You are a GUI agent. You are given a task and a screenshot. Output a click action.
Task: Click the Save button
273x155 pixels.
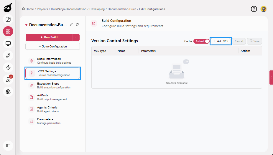tap(254, 41)
